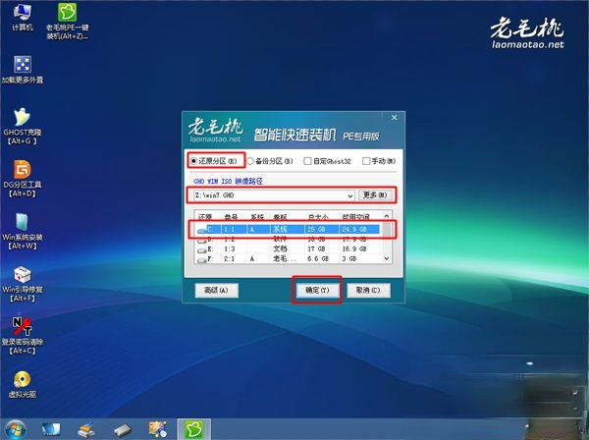The height and width of the screenshot is (440, 589).
Task: Click the partition list scrollbar thumb
Action: pyautogui.click(x=387, y=229)
